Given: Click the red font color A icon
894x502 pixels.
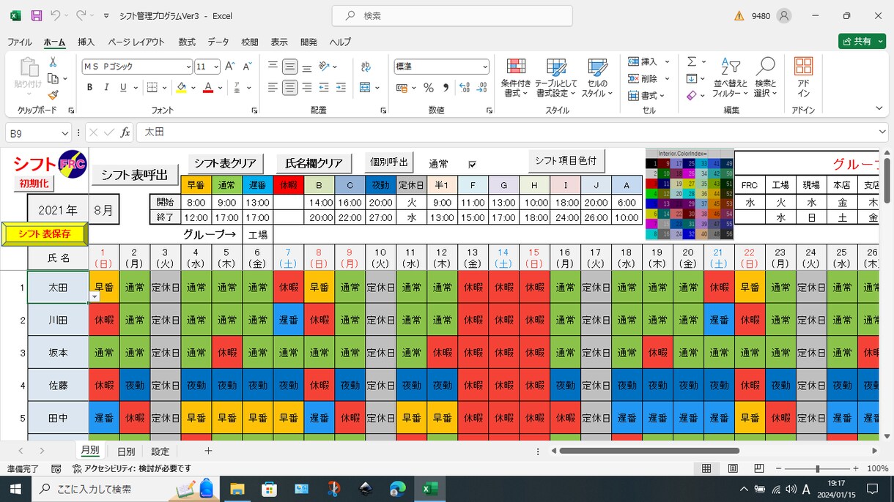Looking at the screenshot, I should (208, 88).
